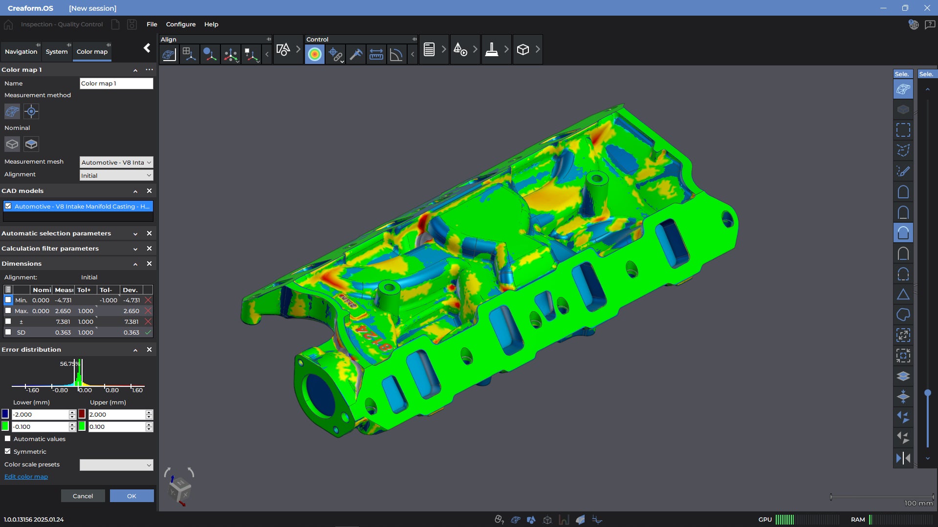Select the angle measurement tool icon
Screen dimensions: 938x527
click(396, 54)
